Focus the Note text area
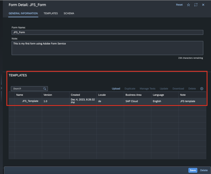The height and width of the screenshot is (174, 211). coord(107,48)
